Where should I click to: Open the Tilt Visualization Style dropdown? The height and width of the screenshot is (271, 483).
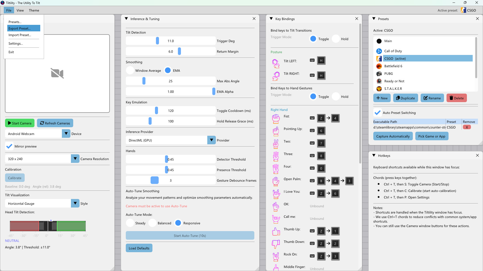point(75,203)
